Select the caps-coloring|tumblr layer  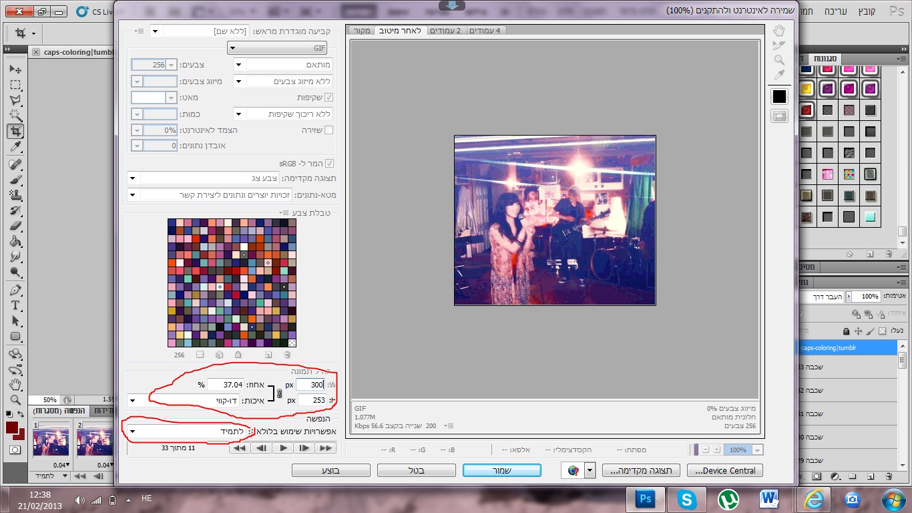tap(848, 348)
